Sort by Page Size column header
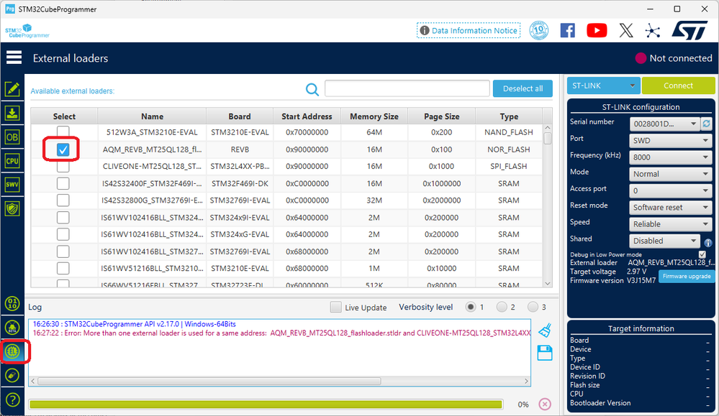Screen dimensions: 719x416 pyautogui.click(x=442, y=116)
